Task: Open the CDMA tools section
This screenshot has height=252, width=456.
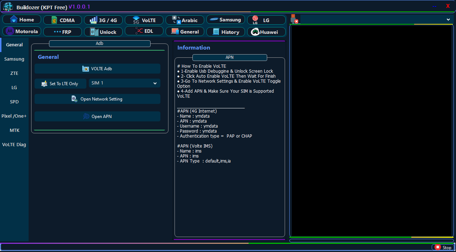Action: [63, 20]
